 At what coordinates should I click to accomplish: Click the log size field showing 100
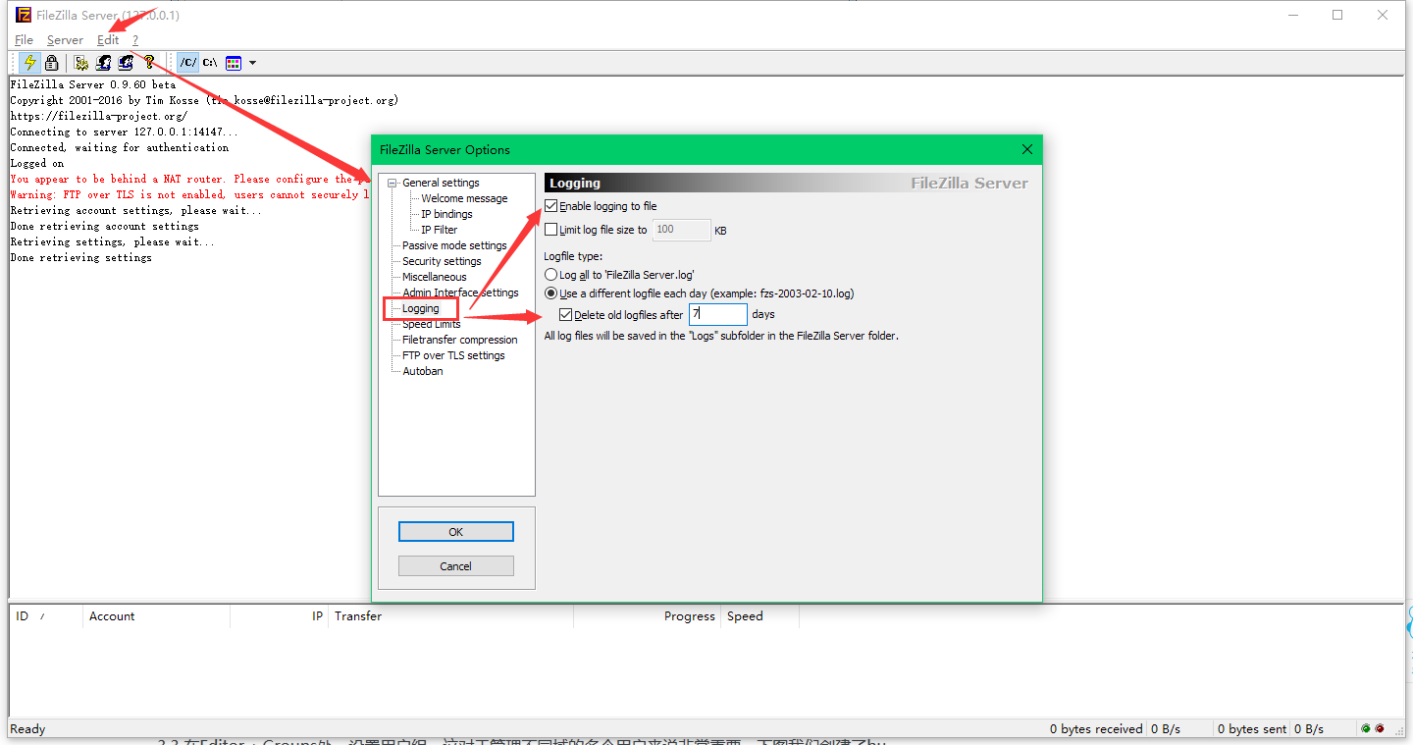click(681, 230)
